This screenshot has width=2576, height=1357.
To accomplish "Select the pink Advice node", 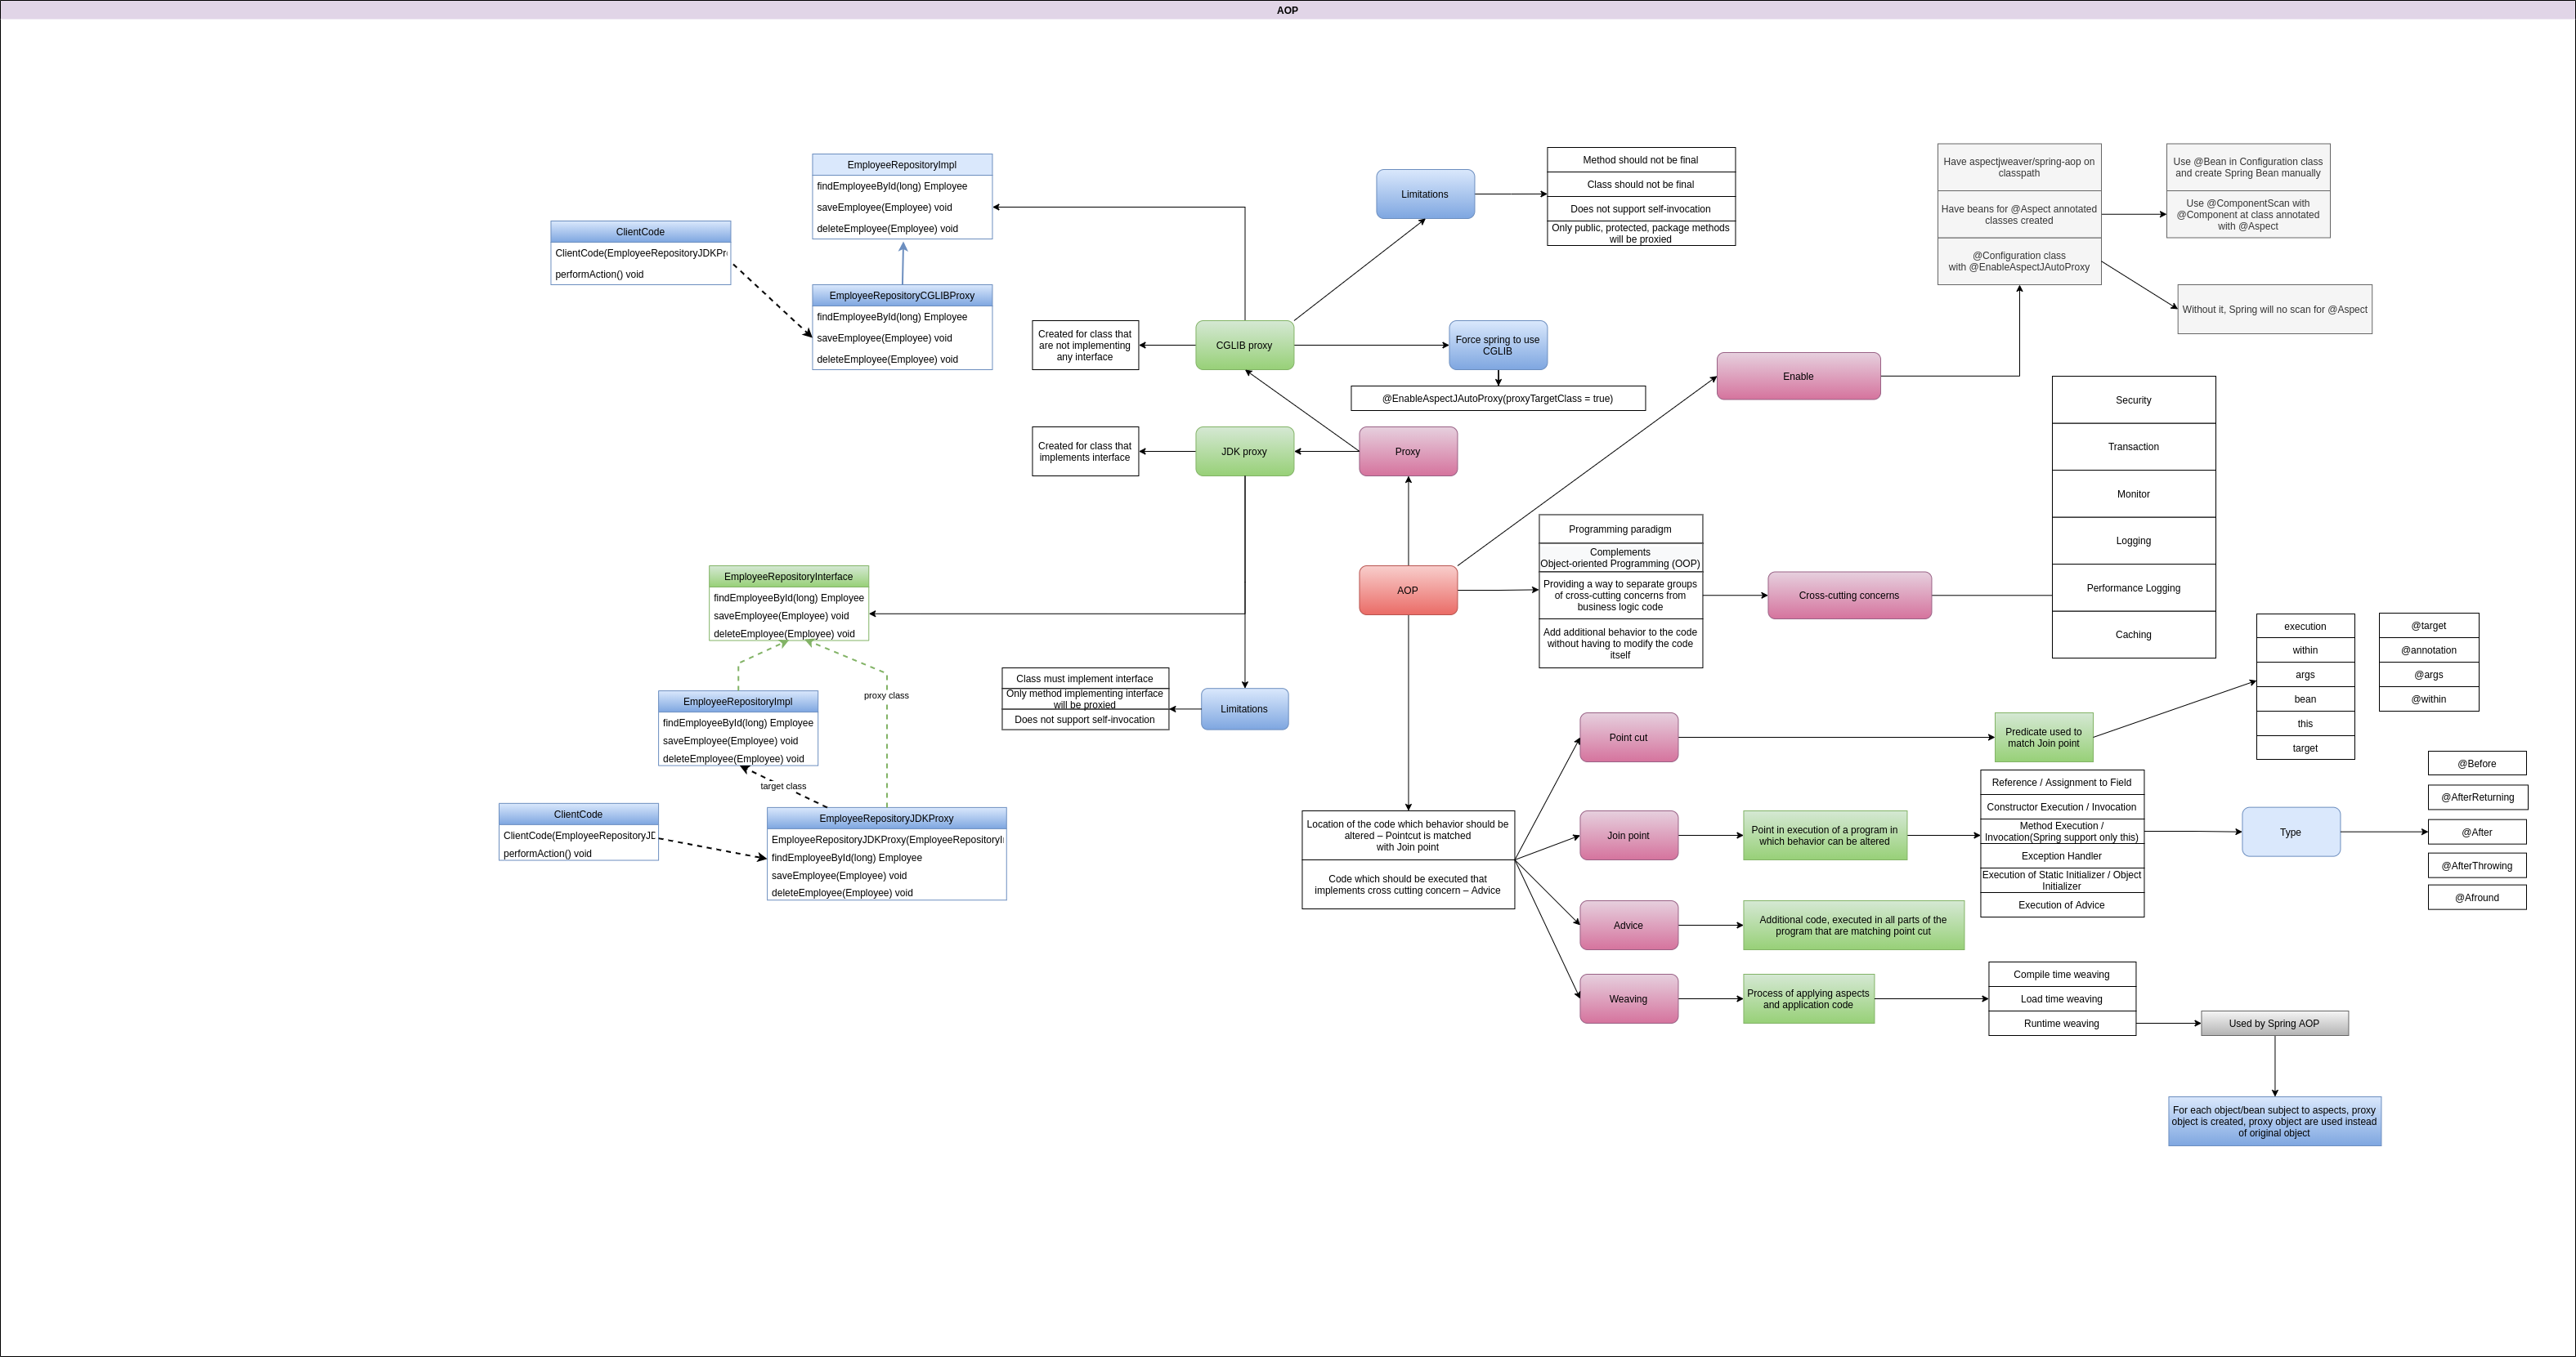I will pyautogui.click(x=1628, y=926).
